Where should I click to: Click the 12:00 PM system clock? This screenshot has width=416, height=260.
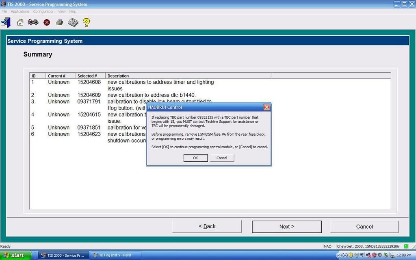point(404,255)
